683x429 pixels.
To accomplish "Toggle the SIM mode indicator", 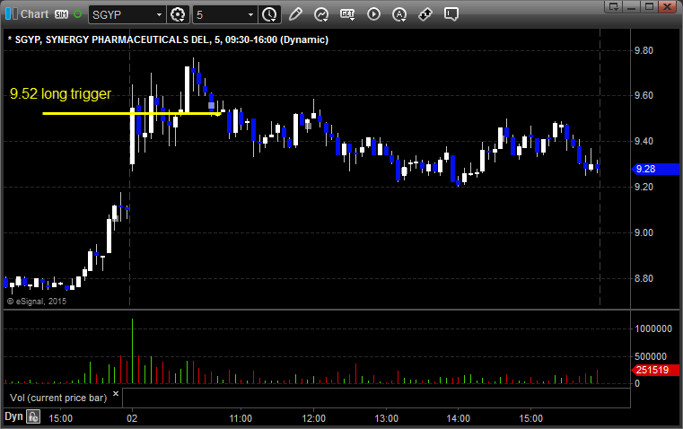I will coord(61,14).
